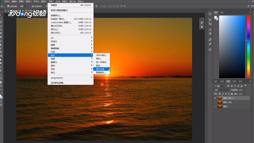
Task: Expand the 3D filter submenu
Action: 71,38
